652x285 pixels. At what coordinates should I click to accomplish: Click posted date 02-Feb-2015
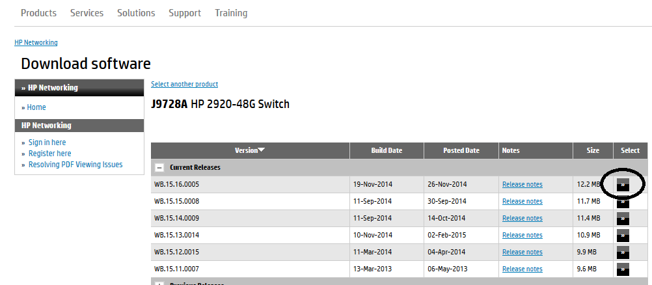click(x=447, y=235)
